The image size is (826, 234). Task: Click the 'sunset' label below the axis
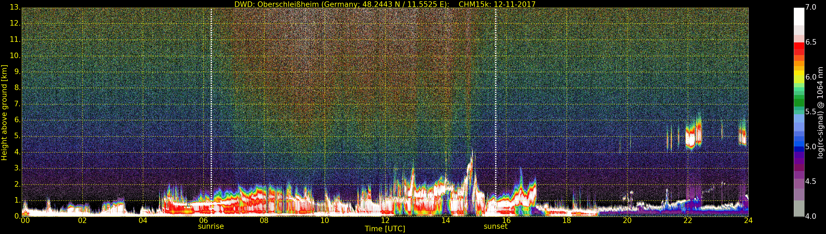(x=495, y=226)
